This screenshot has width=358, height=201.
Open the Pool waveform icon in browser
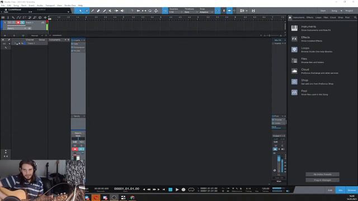[294, 92]
